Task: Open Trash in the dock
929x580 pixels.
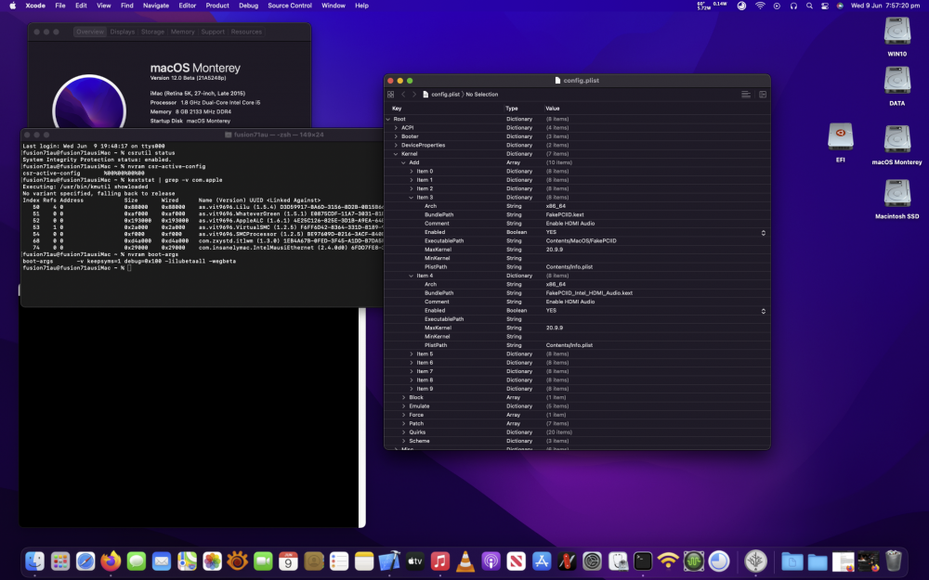Action: [894, 561]
